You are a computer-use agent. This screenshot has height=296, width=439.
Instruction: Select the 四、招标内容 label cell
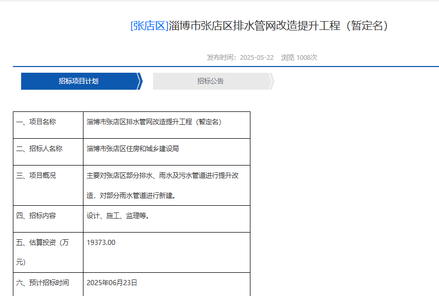pyautogui.click(x=48, y=219)
